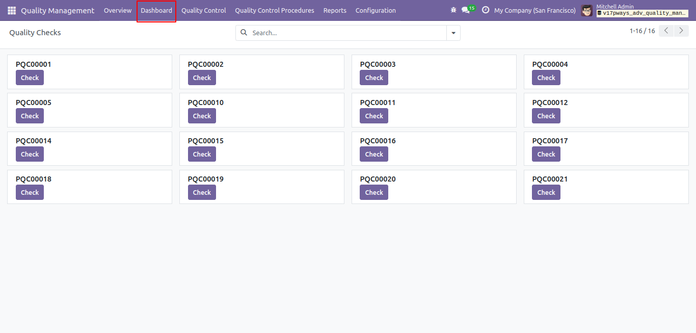This screenshot has height=333, width=696.
Task: Click Check button on PQC00019
Action: point(202,192)
